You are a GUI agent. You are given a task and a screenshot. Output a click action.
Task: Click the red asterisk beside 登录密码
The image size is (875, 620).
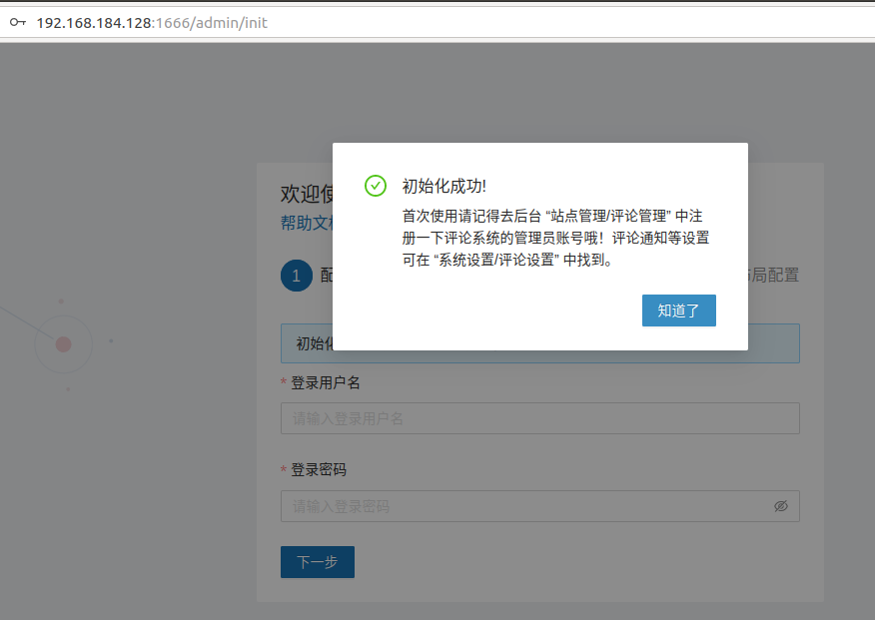285,469
